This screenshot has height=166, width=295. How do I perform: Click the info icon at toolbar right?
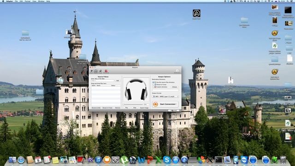(177, 71)
